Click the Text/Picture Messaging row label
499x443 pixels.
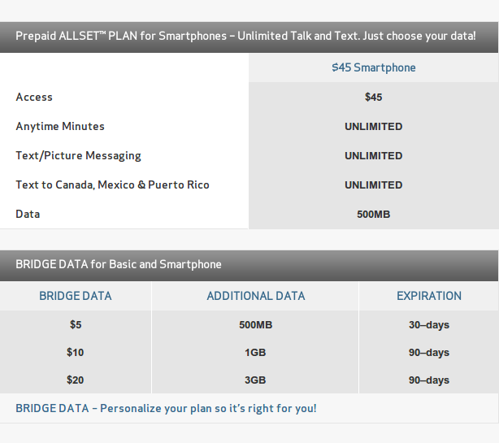pyautogui.click(x=78, y=155)
